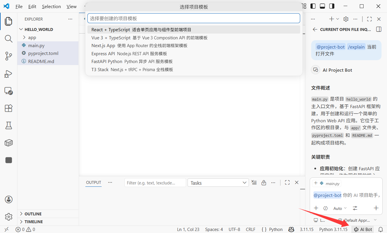Click the GitHub Copilot status bar icon
The image size is (387, 233).
pyautogui.click(x=291, y=229)
